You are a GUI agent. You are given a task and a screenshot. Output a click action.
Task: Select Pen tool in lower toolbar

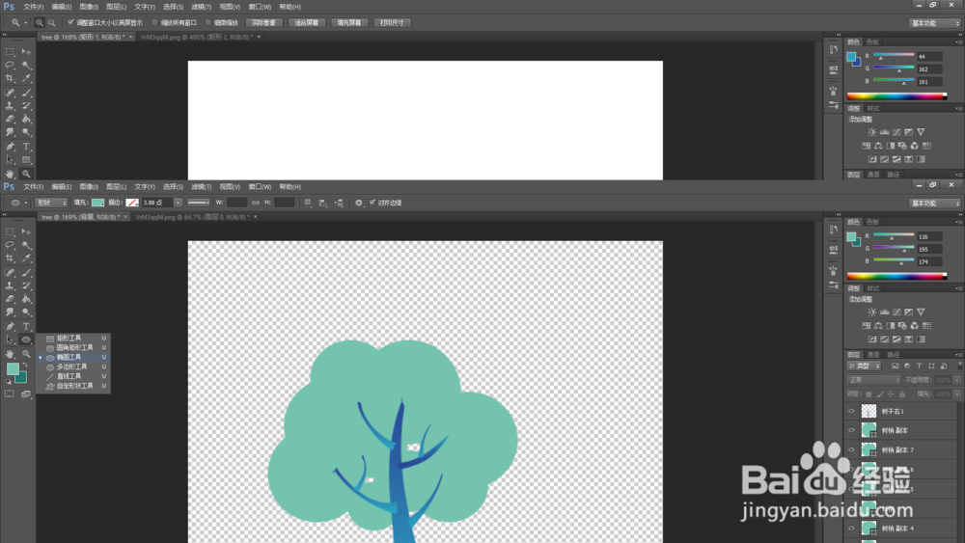(10, 327)
